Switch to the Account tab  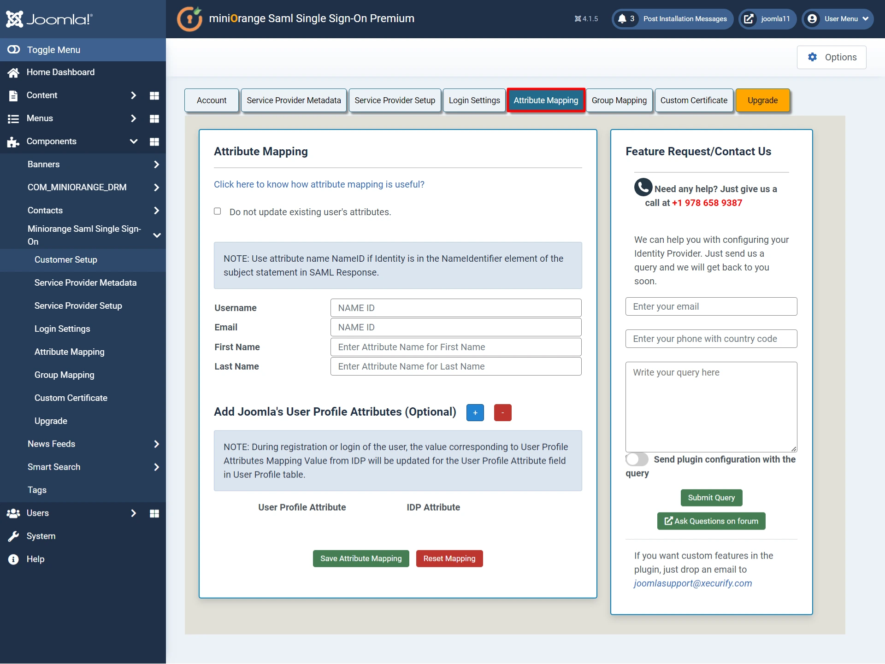pos(212,100)
